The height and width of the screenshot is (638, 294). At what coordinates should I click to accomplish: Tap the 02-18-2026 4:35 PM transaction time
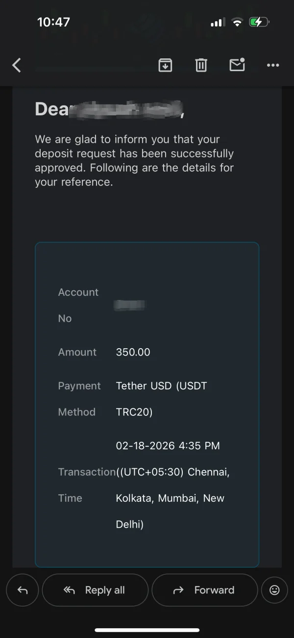click(x=168, y=446)
